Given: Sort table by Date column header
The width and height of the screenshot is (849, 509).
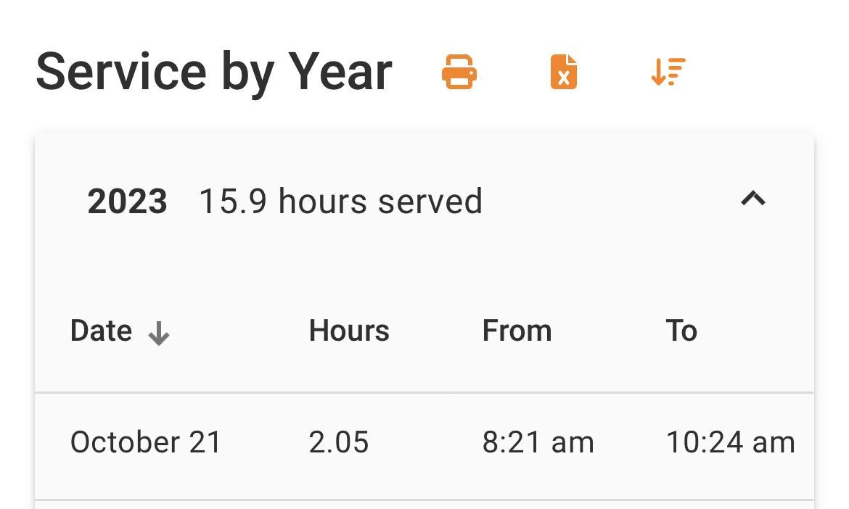Looking at the screenshot, I should 101,331.
